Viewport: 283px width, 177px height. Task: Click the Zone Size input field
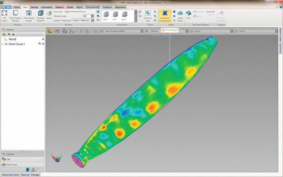pyautogui.click(x=210, y=15)
